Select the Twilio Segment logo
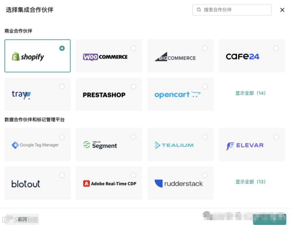The width and height of the screenshot is (292, 225). click(100, 145)
